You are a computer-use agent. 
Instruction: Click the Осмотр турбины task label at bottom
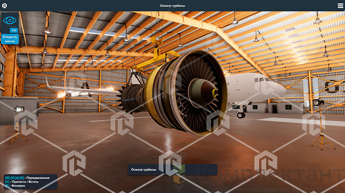[x=144, y=170]
